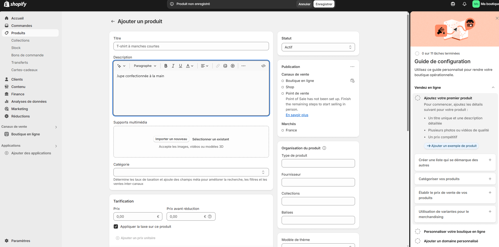This screenshot has height=247, width=499.
Task: Toggle Personnaliser votre boutique en ligne task circle
Action: 418,231
